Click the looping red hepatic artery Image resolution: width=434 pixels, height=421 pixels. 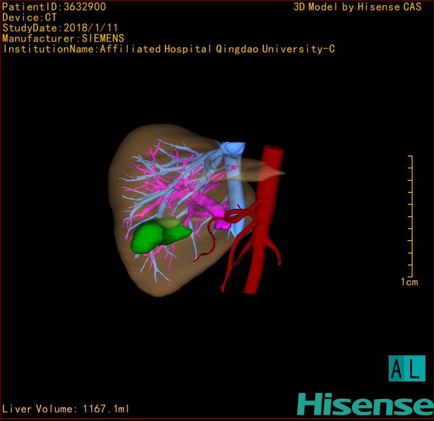click(234, 215)
